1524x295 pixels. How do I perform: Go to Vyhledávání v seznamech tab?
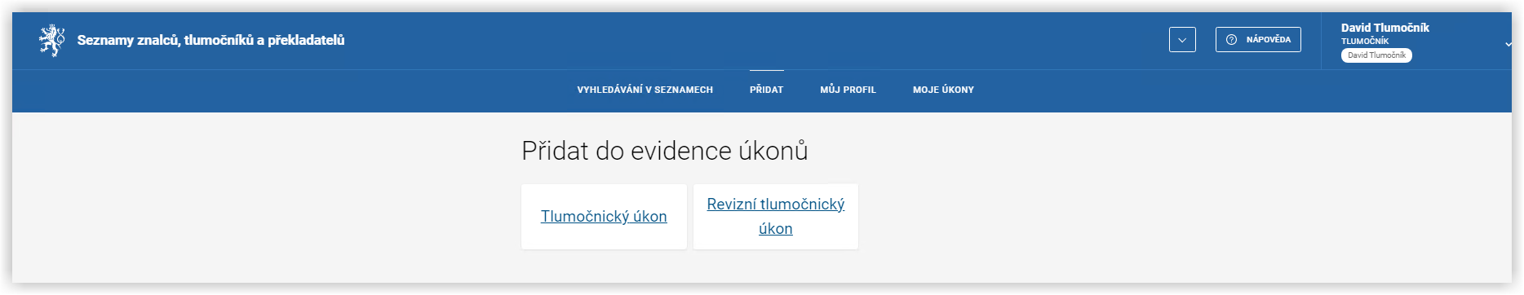(645, 90)
